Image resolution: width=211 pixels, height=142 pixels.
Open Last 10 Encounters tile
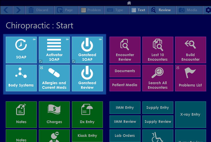(x=158, y=50)
